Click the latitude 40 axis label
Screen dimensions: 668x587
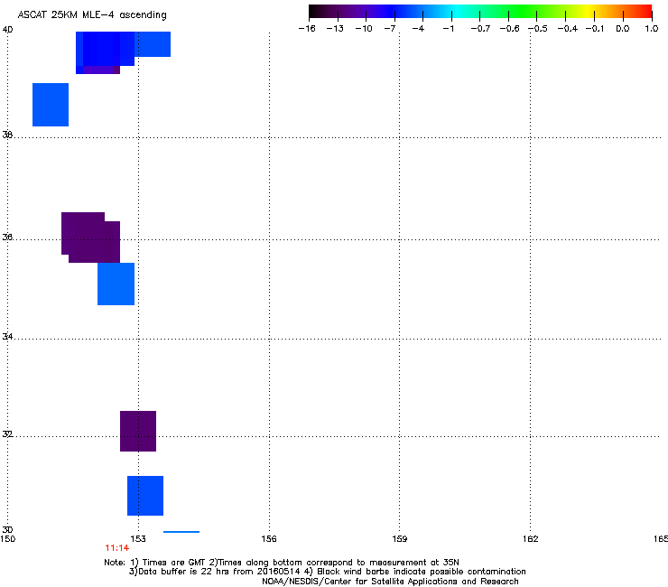(7, 30)
